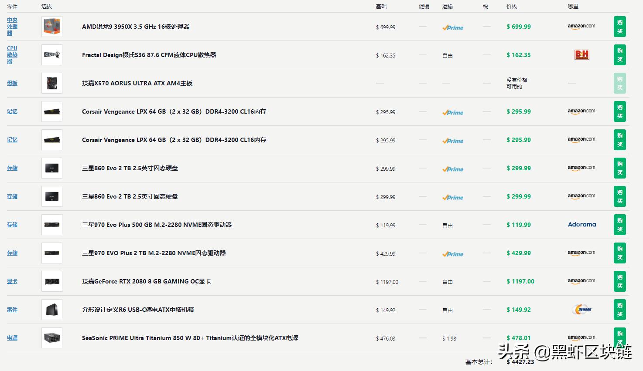Click the Prime icon on the 三星860 Evo row

[452, 169]
